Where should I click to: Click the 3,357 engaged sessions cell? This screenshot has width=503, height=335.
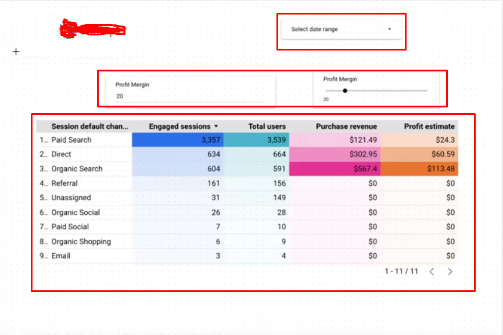[x=178, y=140]
